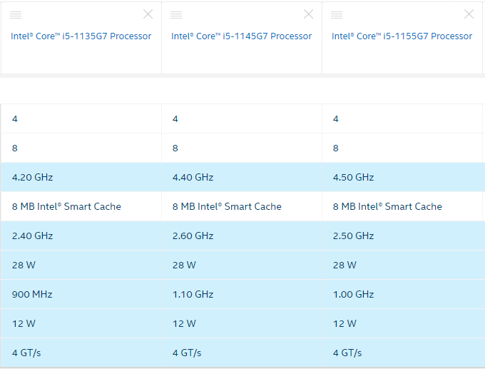Click the 2.40 GHz cell for i5-1135G7

[81, 236]
